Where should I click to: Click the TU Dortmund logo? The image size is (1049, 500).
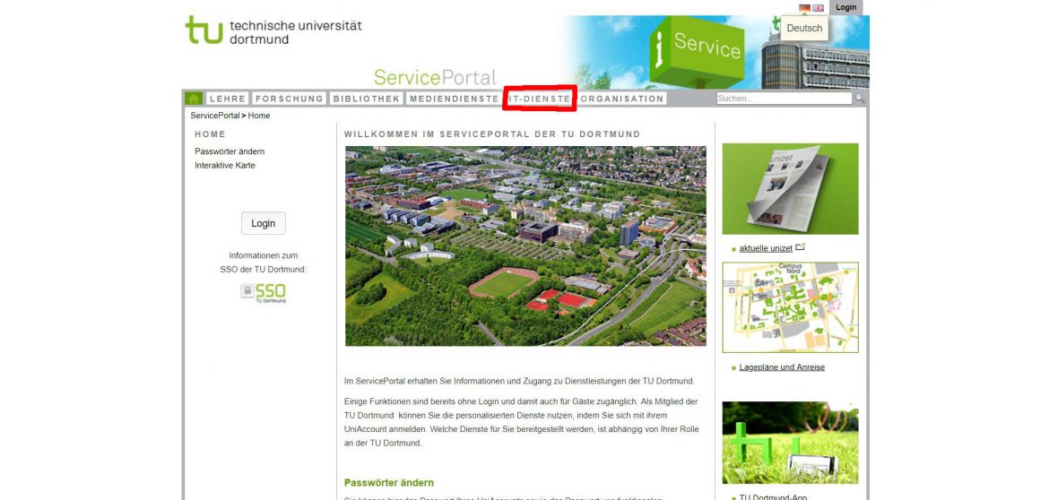(x=273, y=30)
